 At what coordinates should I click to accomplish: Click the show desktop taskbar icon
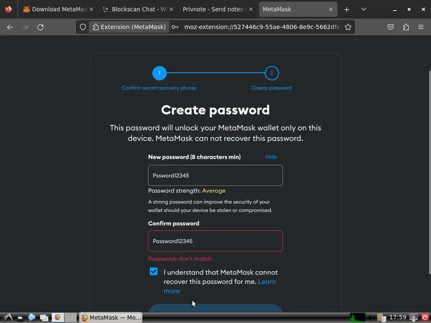pyautogui.click(x=44, y=318)
